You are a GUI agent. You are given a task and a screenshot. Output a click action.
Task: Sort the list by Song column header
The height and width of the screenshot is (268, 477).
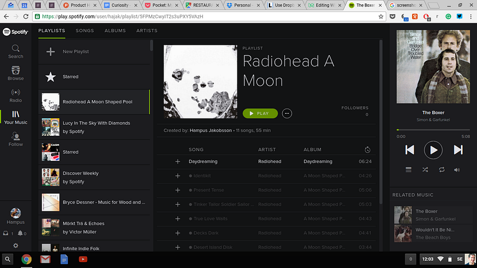[x=196, y=149]
